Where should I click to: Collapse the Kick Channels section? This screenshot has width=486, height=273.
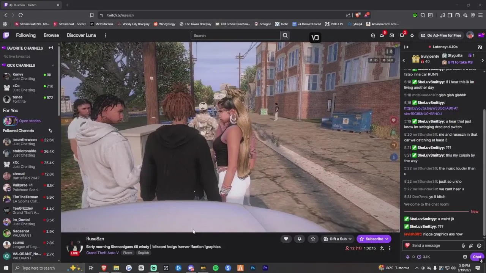[x=52, y=65]
